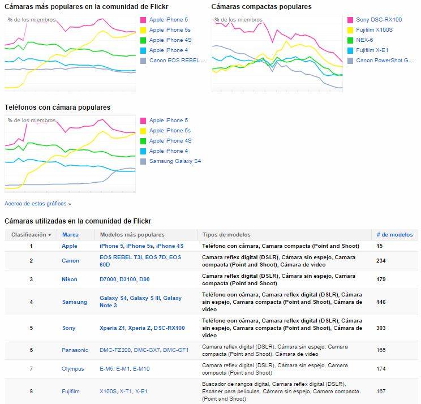Open Olympus E-M5 model link
Screen dimensions: 421x404
pos(106,369)
